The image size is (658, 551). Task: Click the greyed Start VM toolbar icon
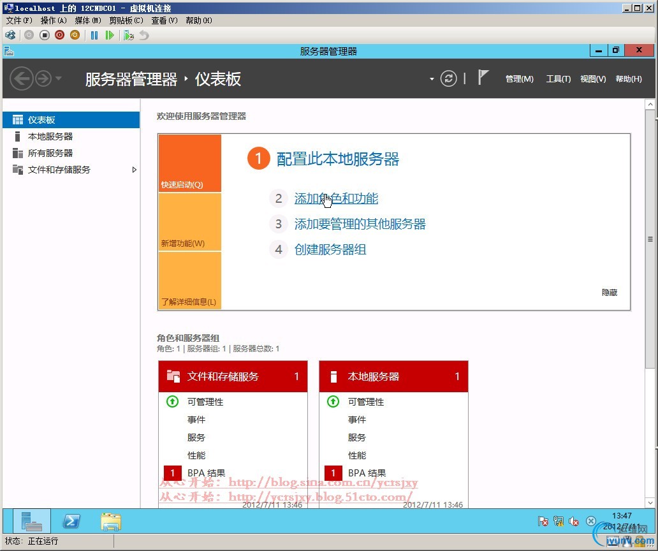[29, 35]
